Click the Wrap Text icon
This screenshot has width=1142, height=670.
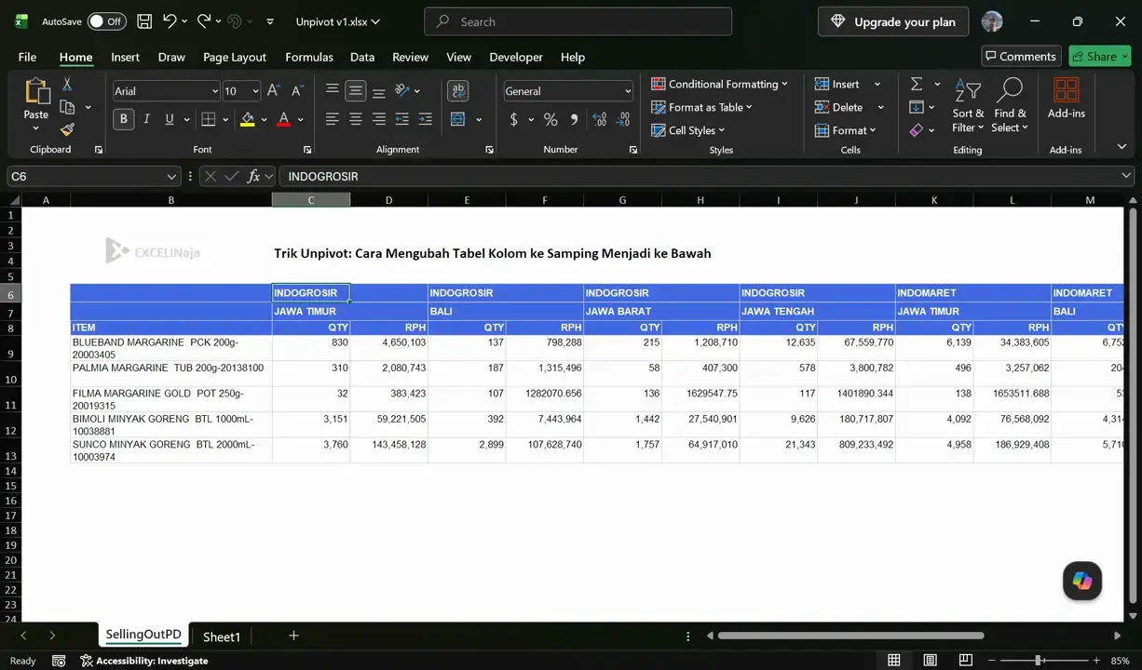pos(457,90)
